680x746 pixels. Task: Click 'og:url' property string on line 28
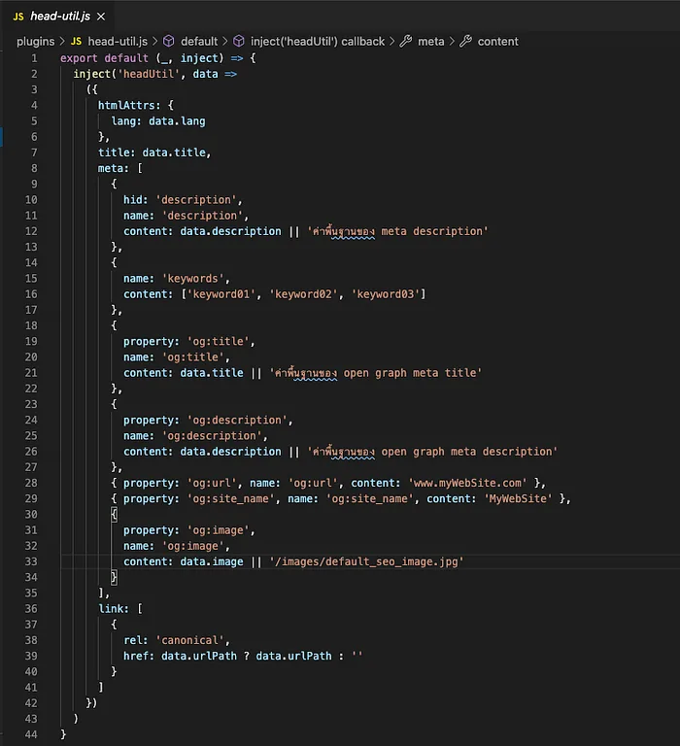tap(212, 483)
